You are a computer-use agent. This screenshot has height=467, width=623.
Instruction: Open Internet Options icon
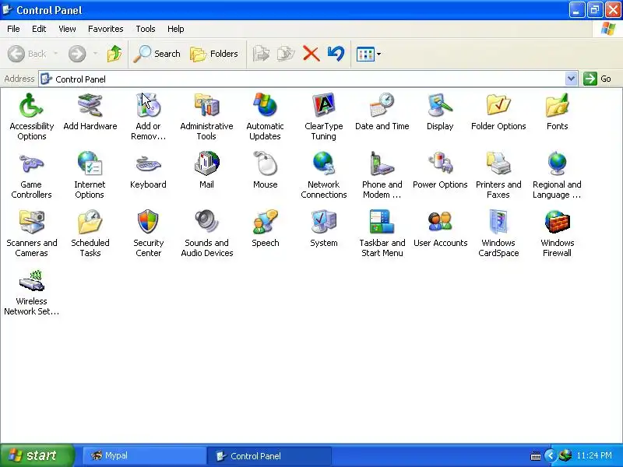click(90, 164)
